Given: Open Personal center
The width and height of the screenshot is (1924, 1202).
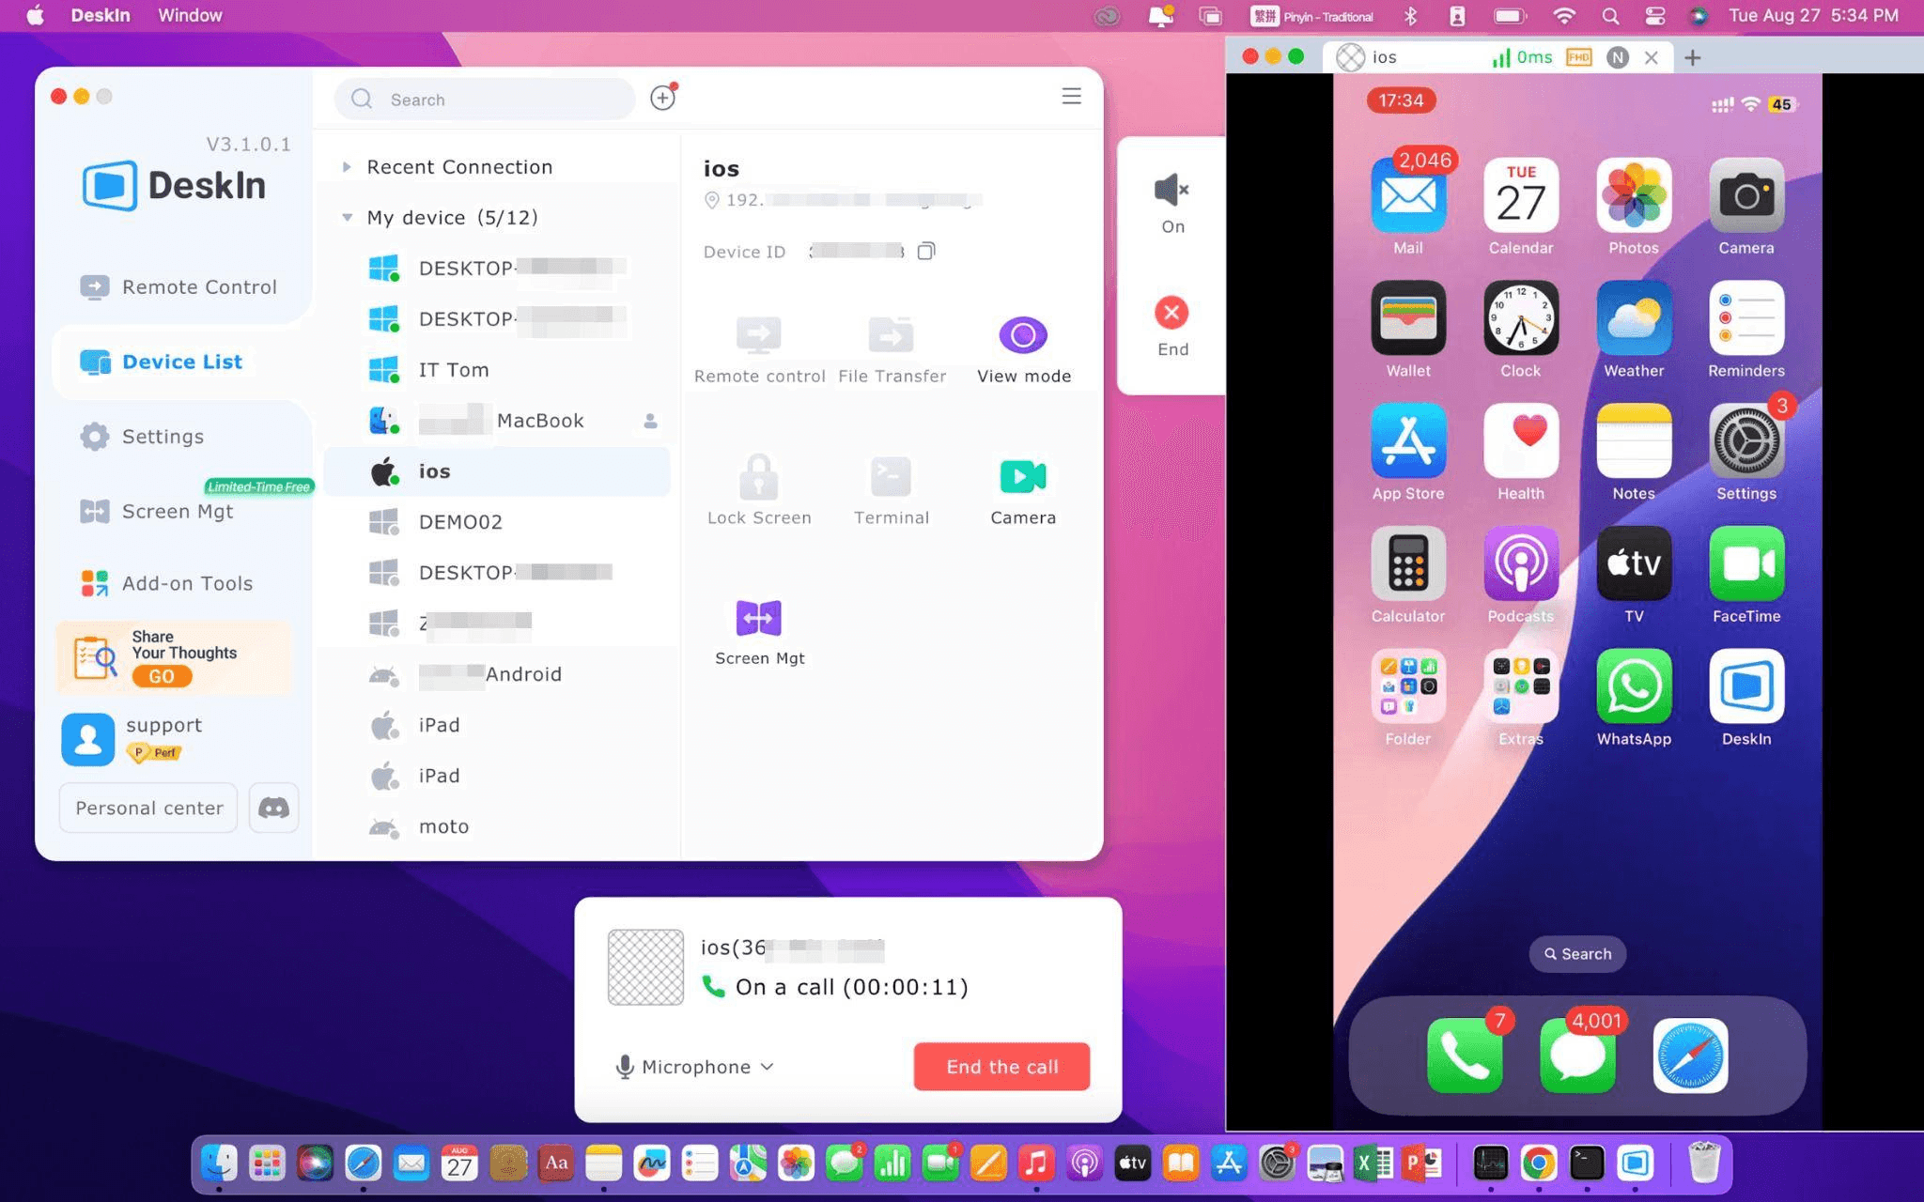Looking at the screenshot, I should [148, 808].
